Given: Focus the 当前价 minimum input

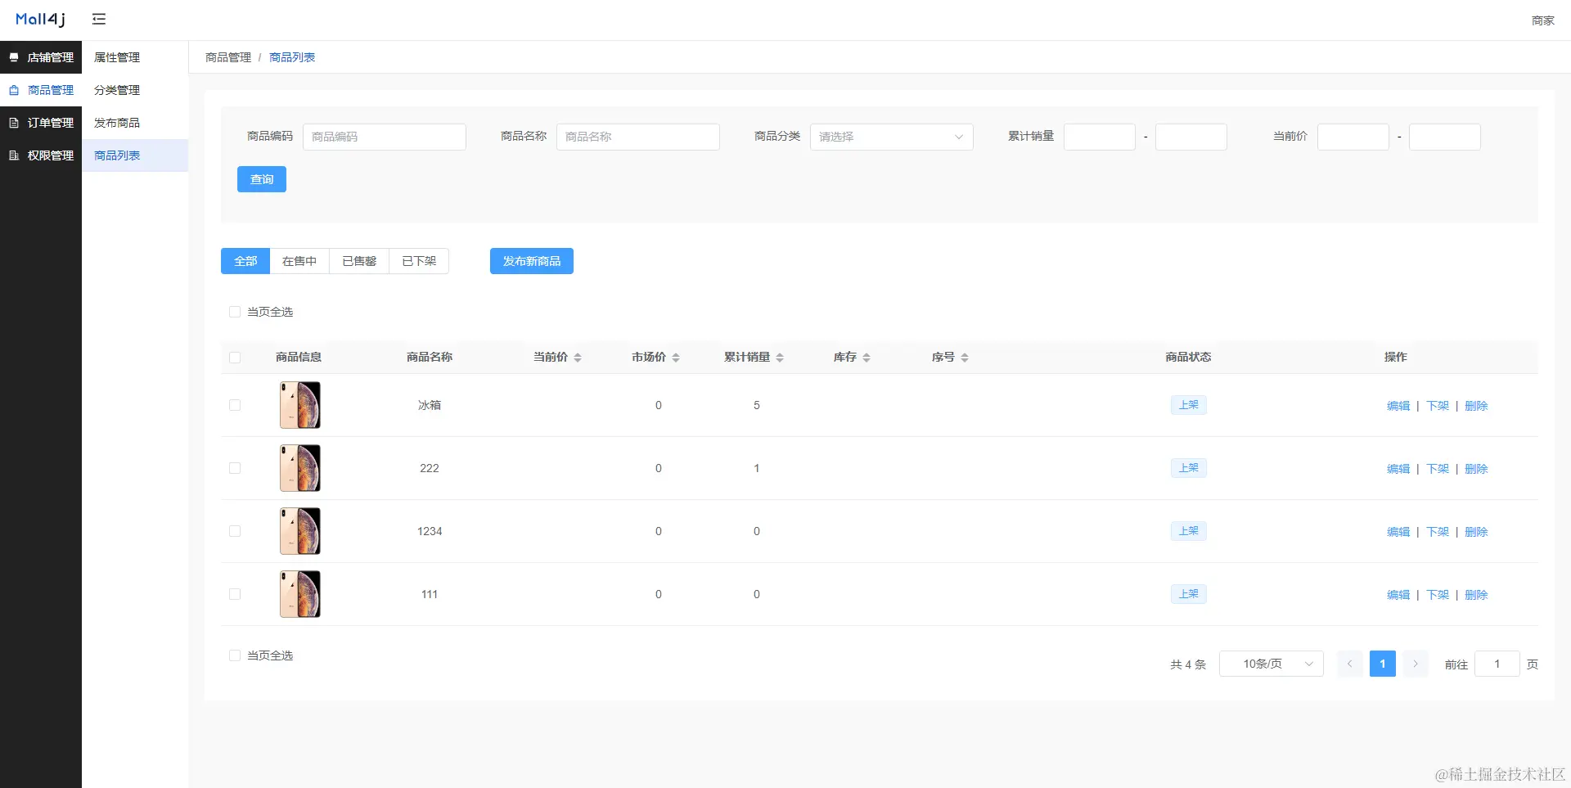Looking at the screenshot, I should (1353, 137).
